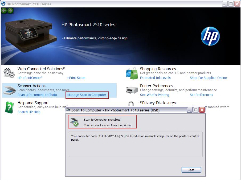This screenshot has width=241, height=180.
Task: Minimize the Scan To Computer dialog
Action: (190, 110)
